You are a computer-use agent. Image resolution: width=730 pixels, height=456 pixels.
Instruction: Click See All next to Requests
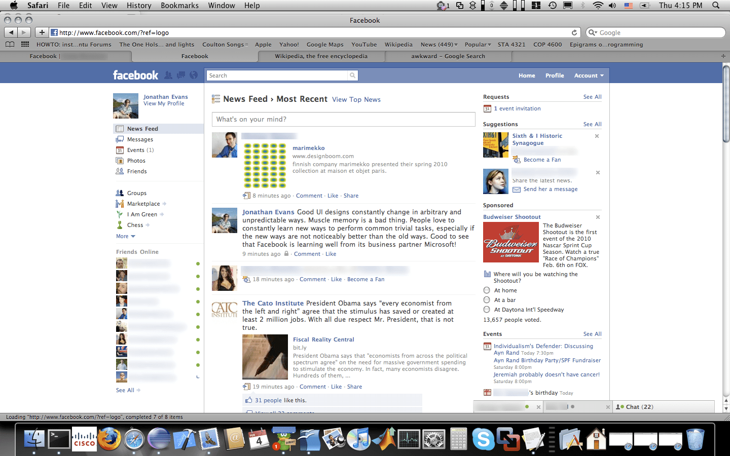pos(593,97)
